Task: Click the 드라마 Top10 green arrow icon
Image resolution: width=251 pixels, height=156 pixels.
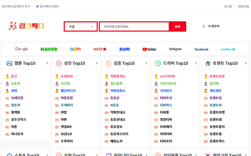Action: 158,63
